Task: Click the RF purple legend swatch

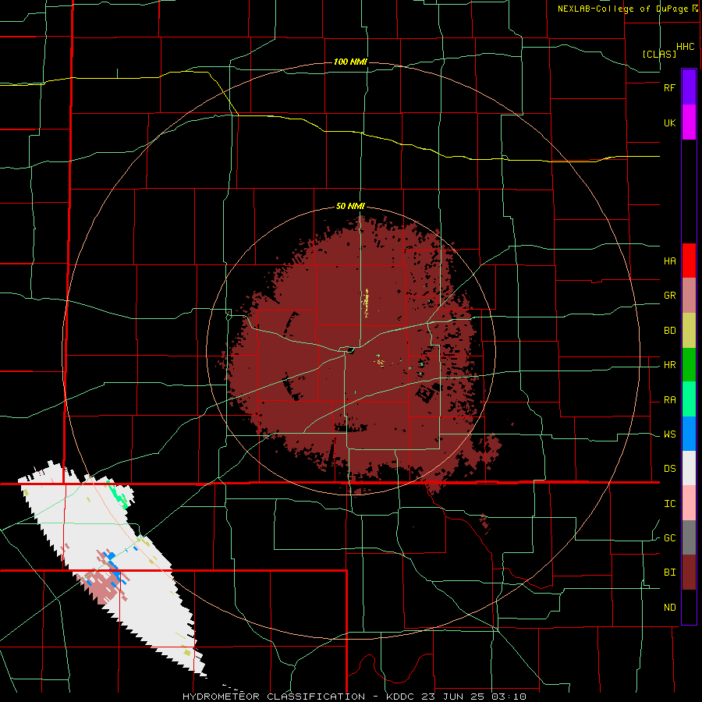Action: pyautogui.click(x=689, y=87)
